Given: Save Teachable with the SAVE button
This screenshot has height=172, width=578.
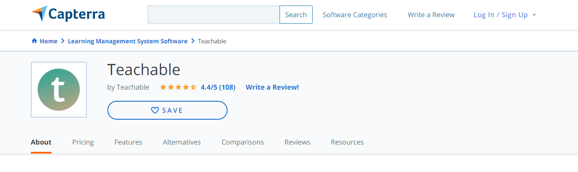Looking at the screenshot, I should click(167, 110).
